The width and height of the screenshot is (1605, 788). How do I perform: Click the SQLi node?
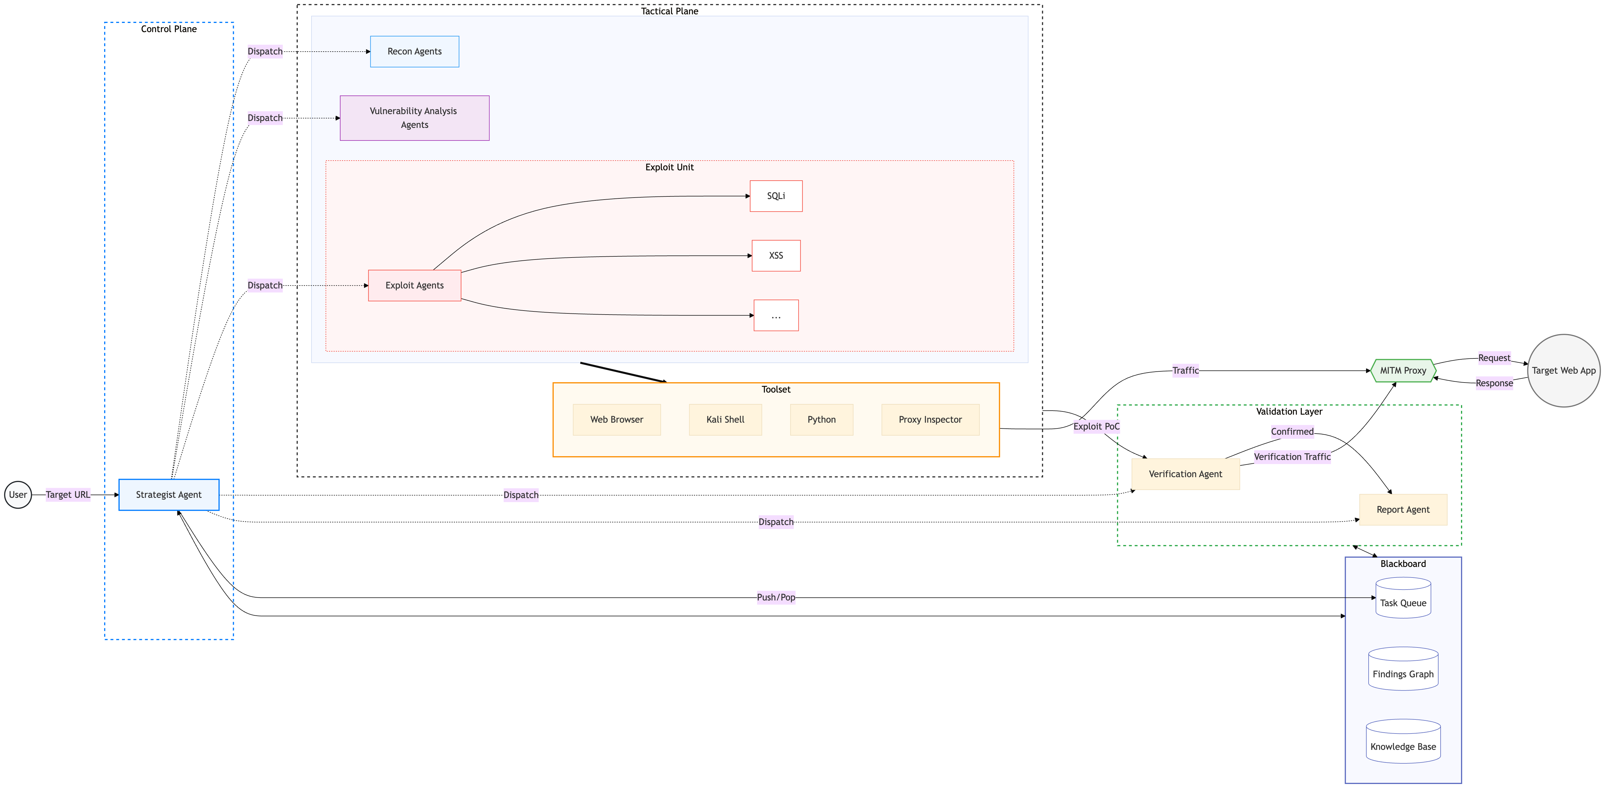(x=776, y=196)
